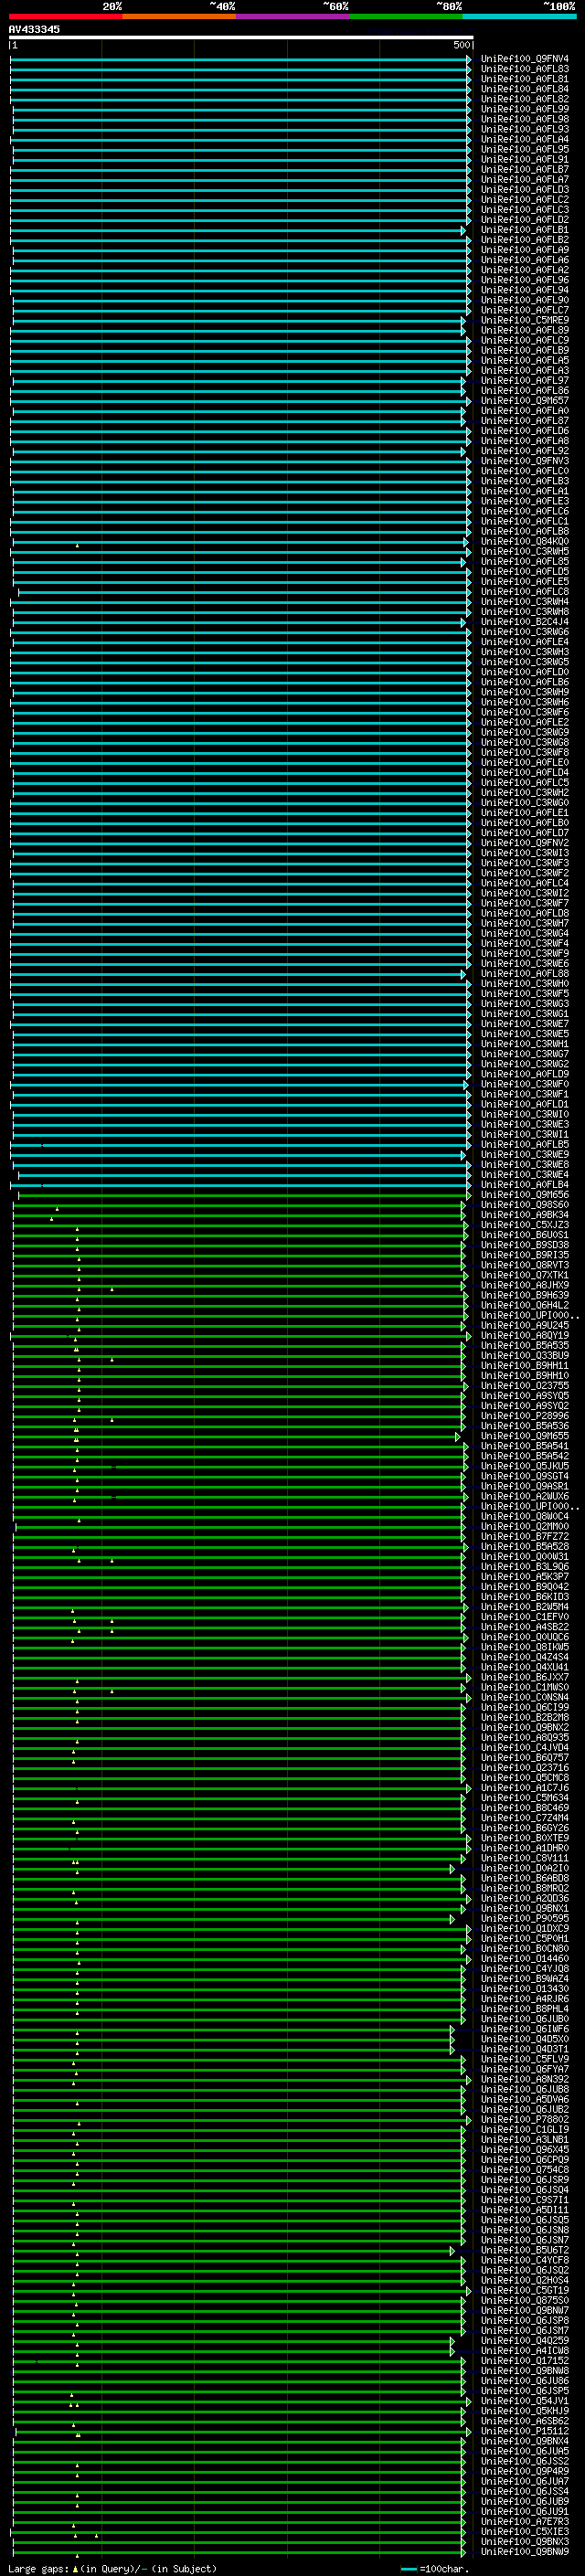Open the UniRef100_Q8RVT3 entry

click(x=524, y=1264)
